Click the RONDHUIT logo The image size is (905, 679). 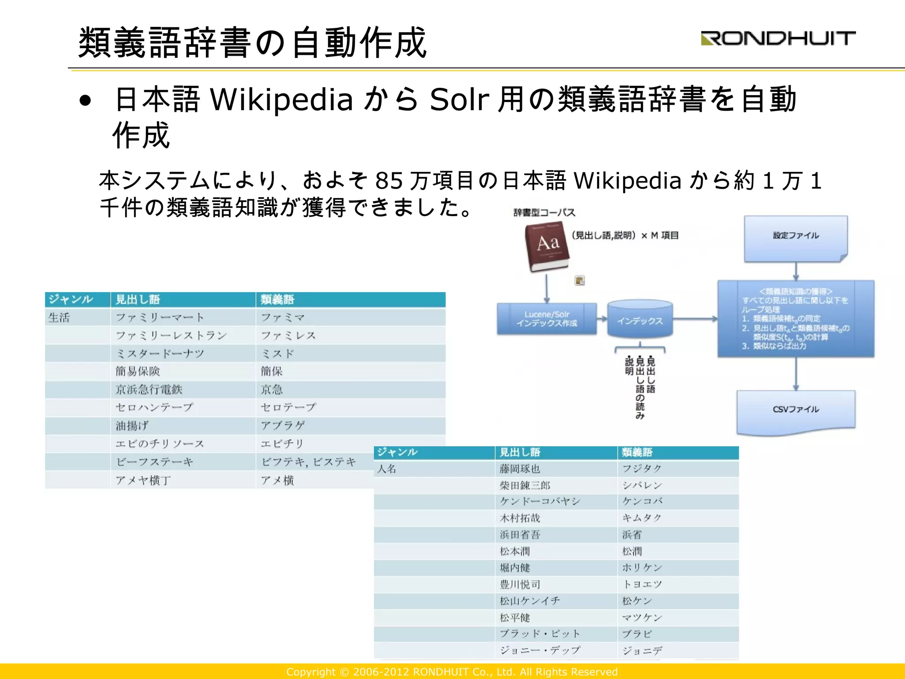[x=778, y=38]
